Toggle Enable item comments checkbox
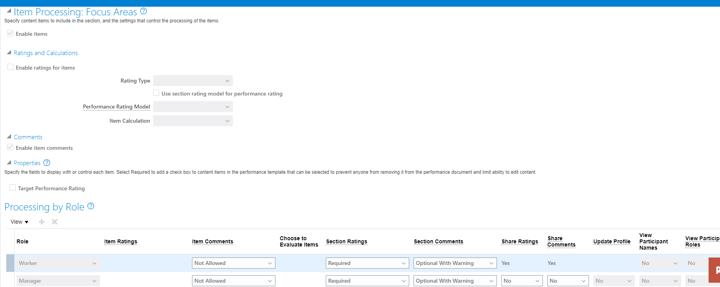This screenshot has width=720, height=287. (10, 147)
